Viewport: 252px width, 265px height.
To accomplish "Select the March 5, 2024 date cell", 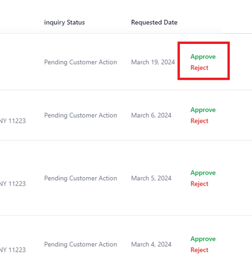I will click(x=151, y=178).
